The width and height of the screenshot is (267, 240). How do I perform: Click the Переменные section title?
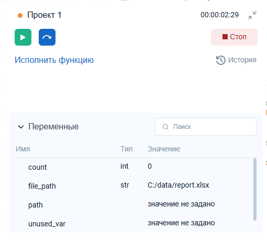tap(53, 126)
